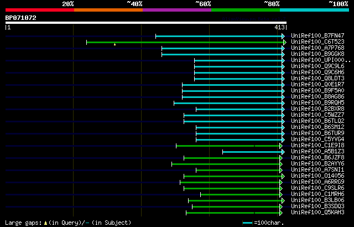Select the UniRef100_B6JZF8 label

pyautogui.click(x=317, y=157)
